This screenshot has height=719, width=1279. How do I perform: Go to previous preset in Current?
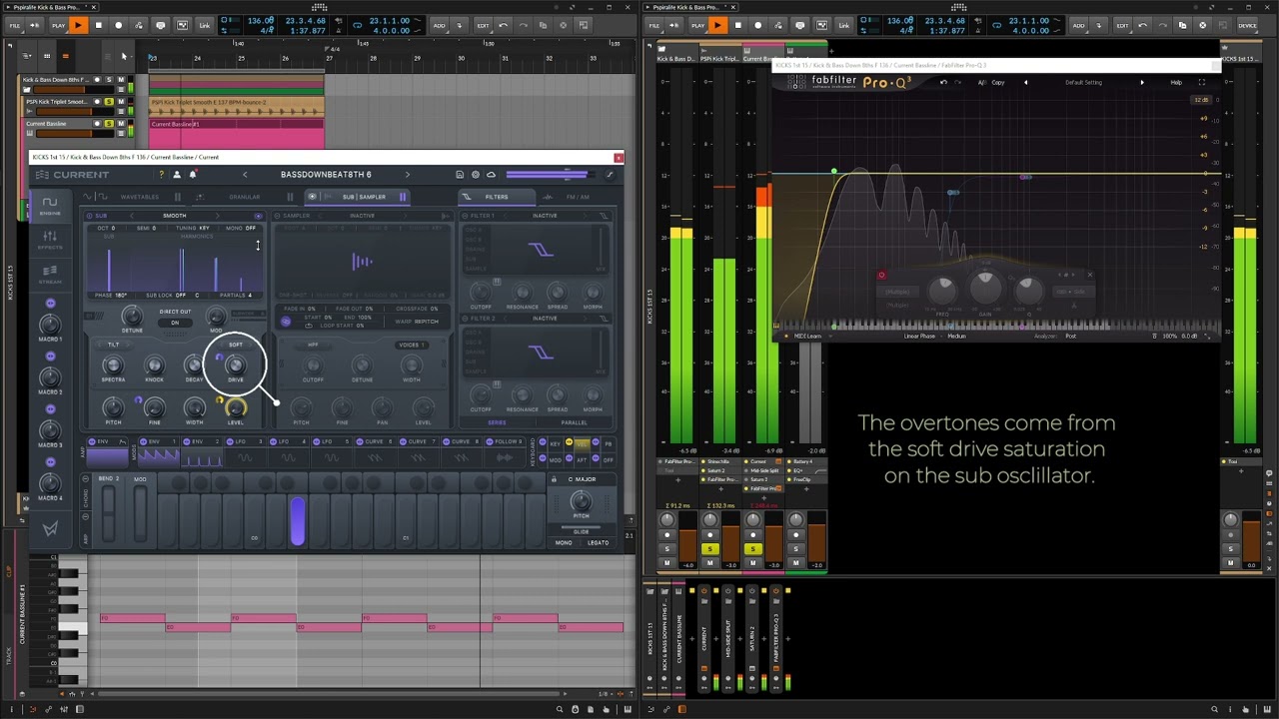point(245,175)
